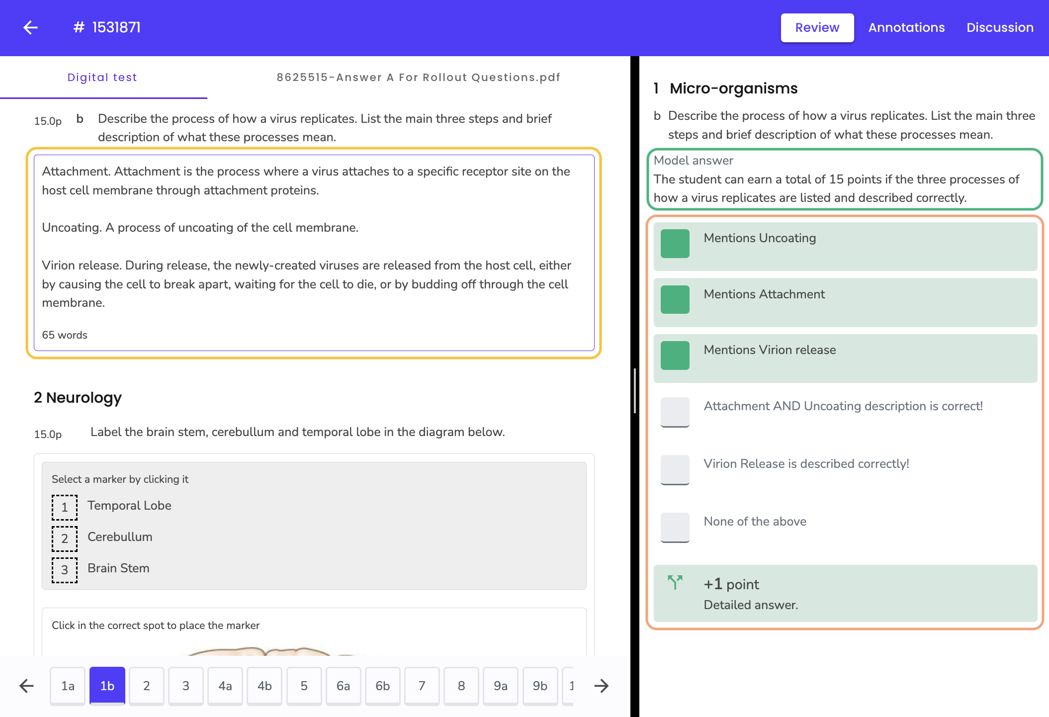
Task: Navigate to question 9a
Action: tap(501, 686)
